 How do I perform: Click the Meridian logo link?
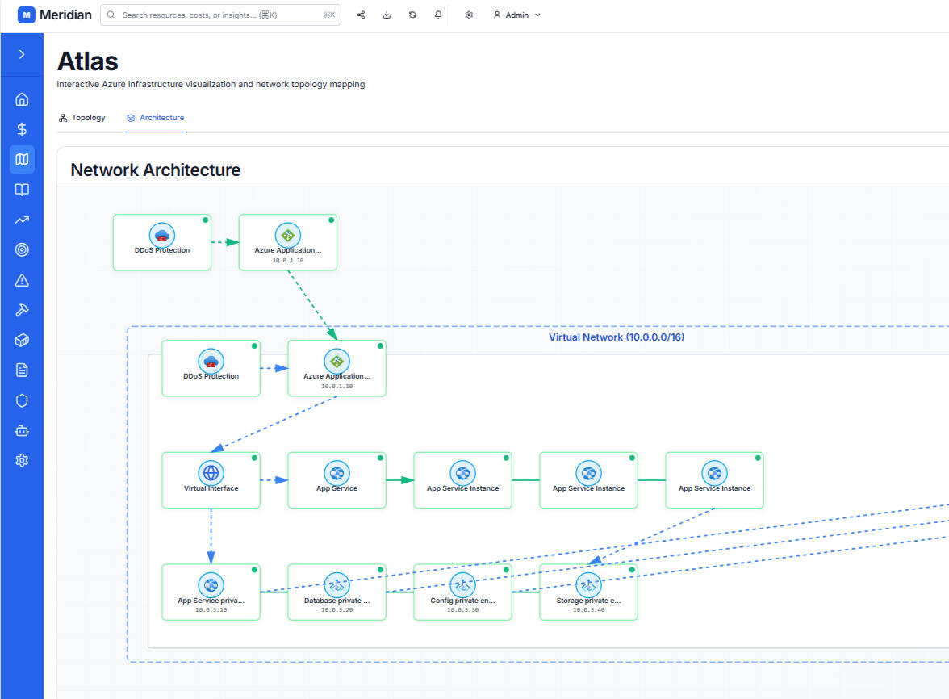(55, 15)
